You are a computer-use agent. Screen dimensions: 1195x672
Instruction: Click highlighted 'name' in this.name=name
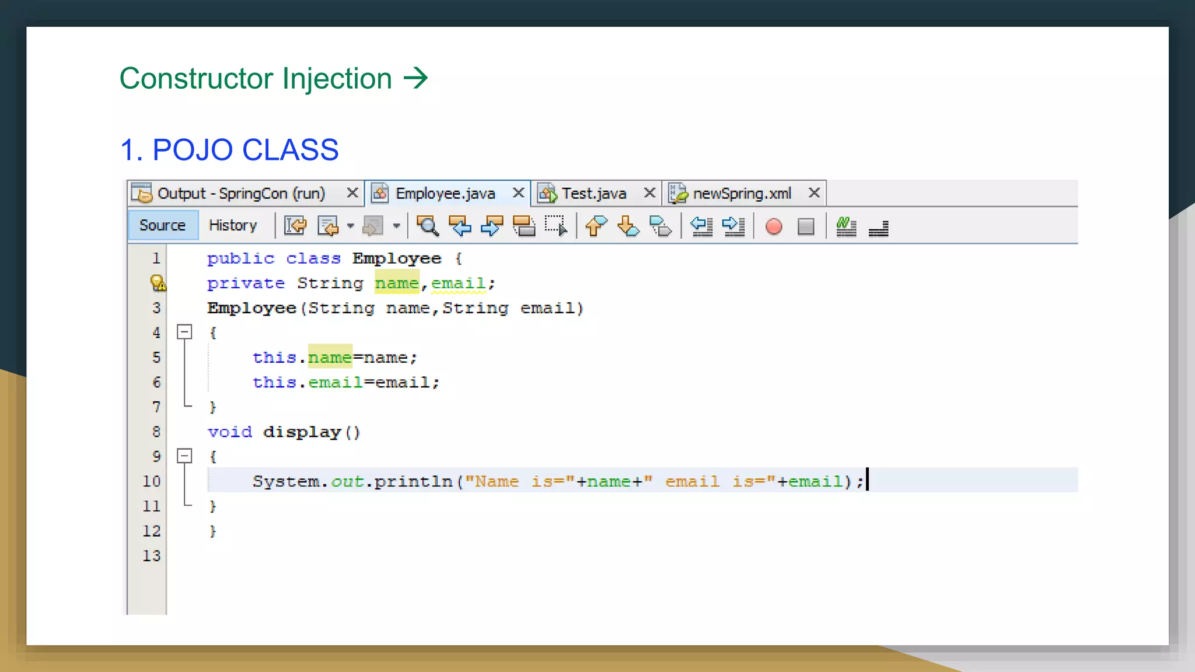(x=330, y=357)
